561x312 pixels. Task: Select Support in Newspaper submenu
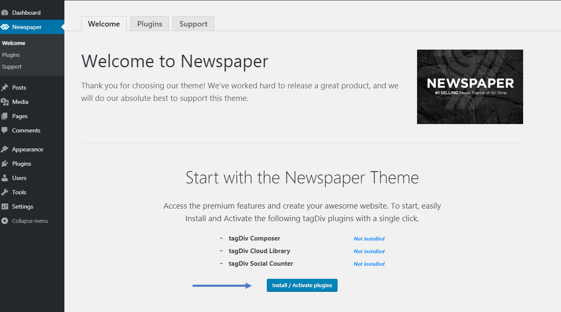12,66
